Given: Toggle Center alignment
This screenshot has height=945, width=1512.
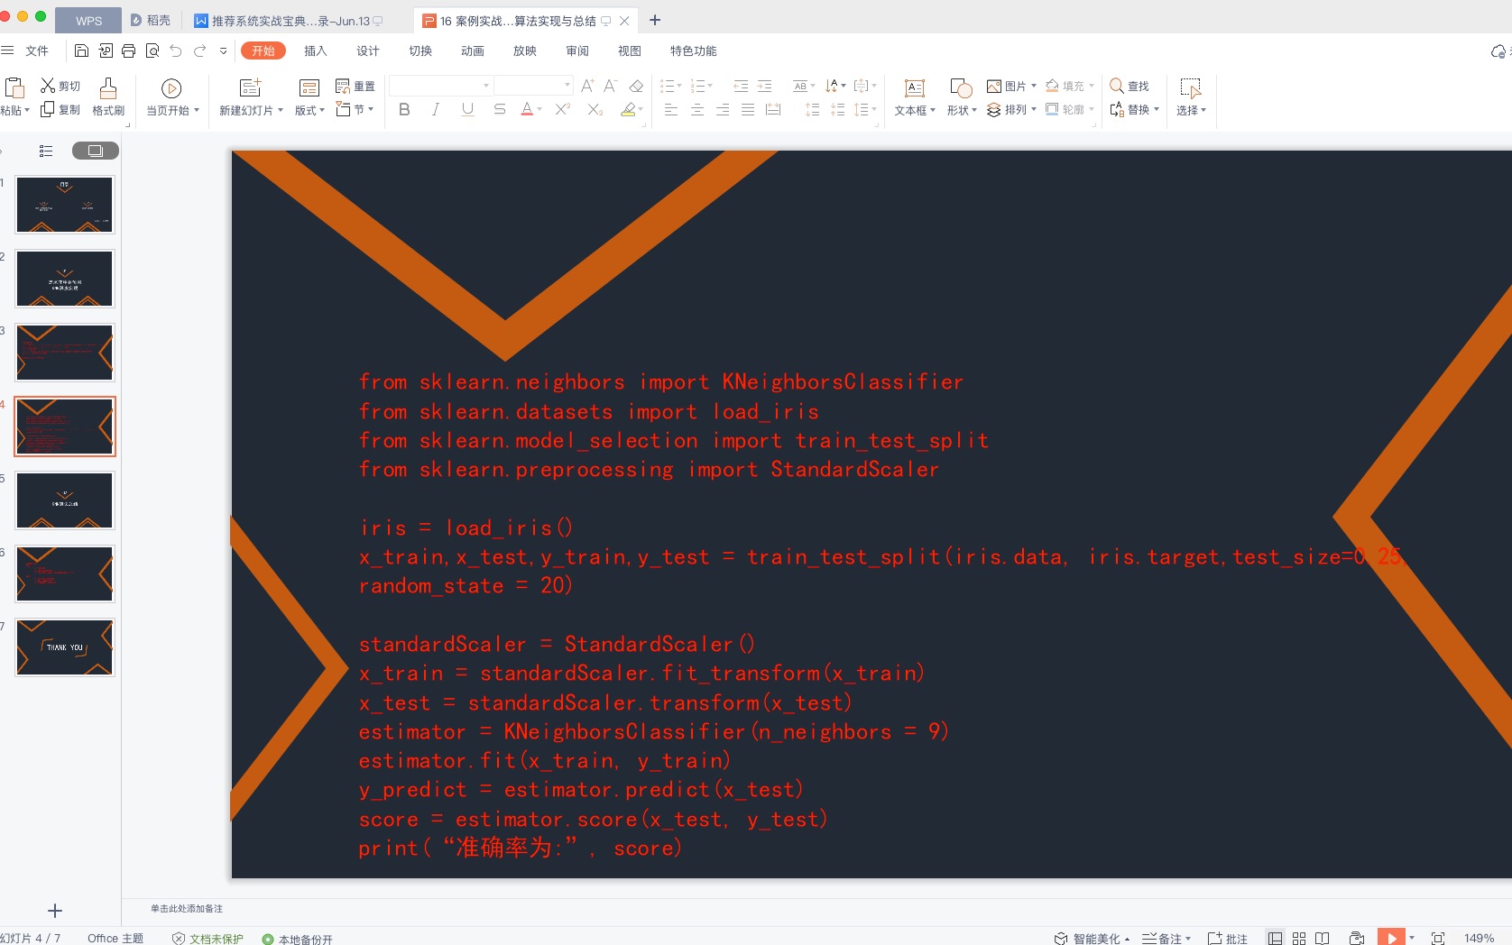Looking at the screenshot, I should (x=697, y=109).
